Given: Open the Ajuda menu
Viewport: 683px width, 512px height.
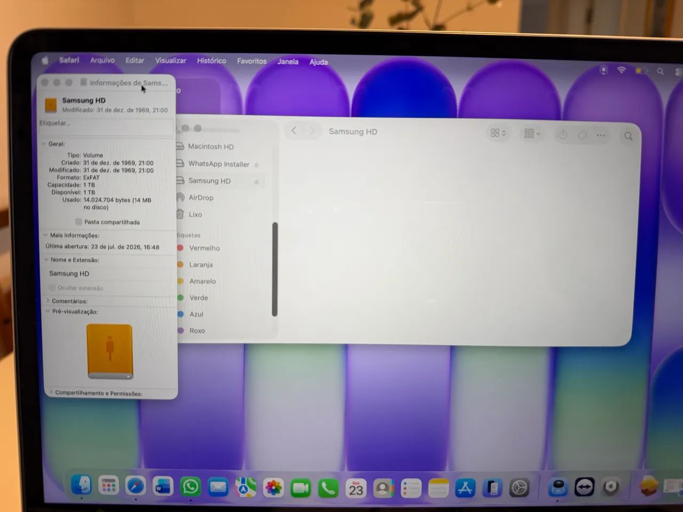Looking at the screenshot, I should (x=319, y=62).
